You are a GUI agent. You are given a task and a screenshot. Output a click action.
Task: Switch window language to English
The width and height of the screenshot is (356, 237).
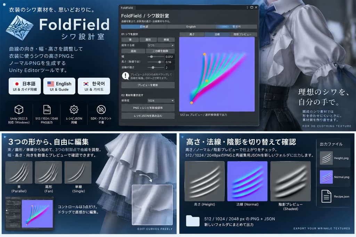pyautogui.click(x=191, y=27)
